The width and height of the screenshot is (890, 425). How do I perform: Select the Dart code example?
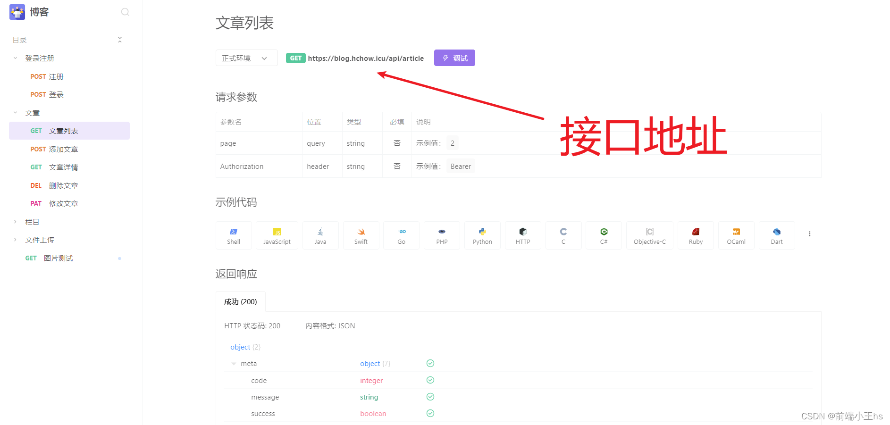tap(777, 235)
